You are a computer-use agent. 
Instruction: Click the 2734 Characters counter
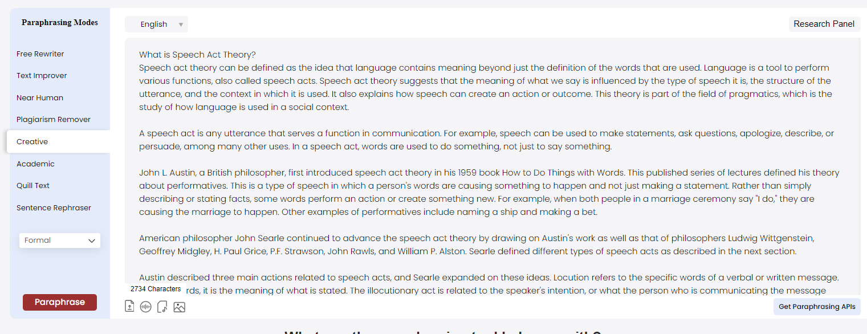pyautogui.click(x=156, y=289)
